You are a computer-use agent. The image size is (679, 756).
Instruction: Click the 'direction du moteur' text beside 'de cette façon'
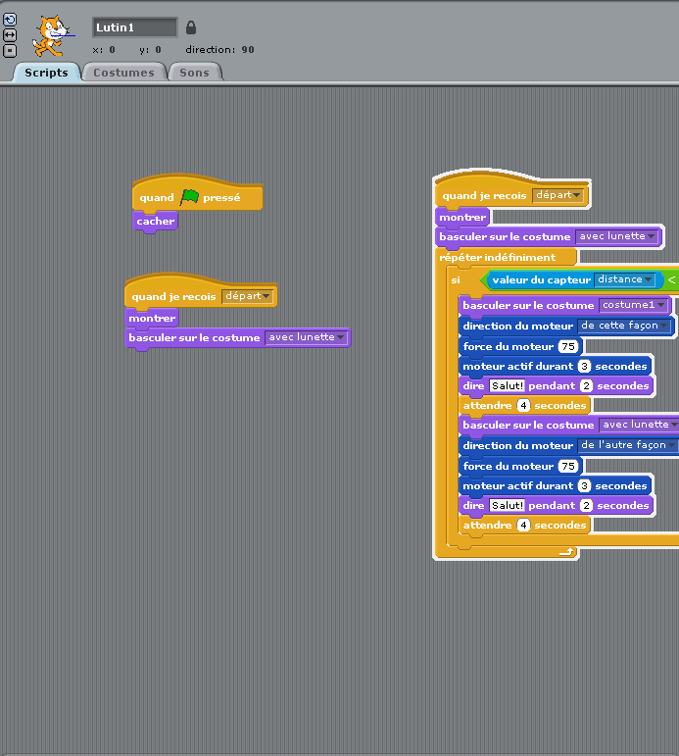pos(518,326)
